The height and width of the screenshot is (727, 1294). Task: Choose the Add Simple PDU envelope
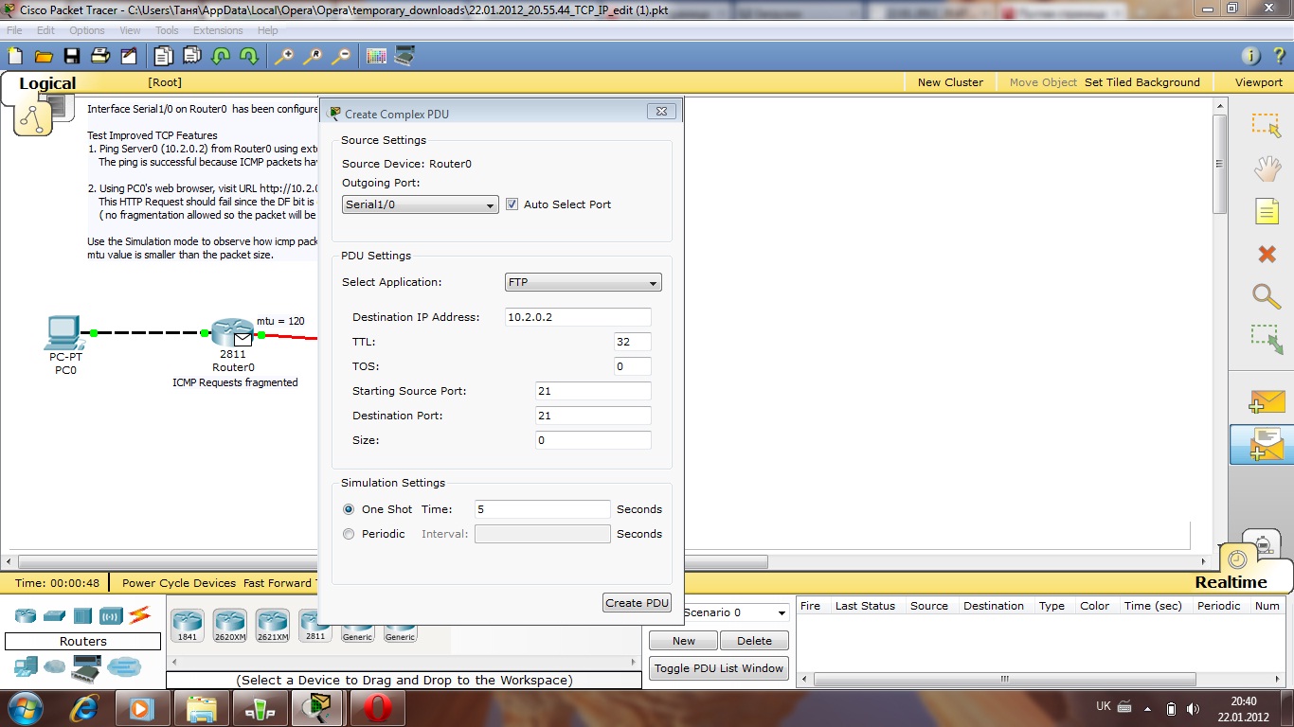1267,401
